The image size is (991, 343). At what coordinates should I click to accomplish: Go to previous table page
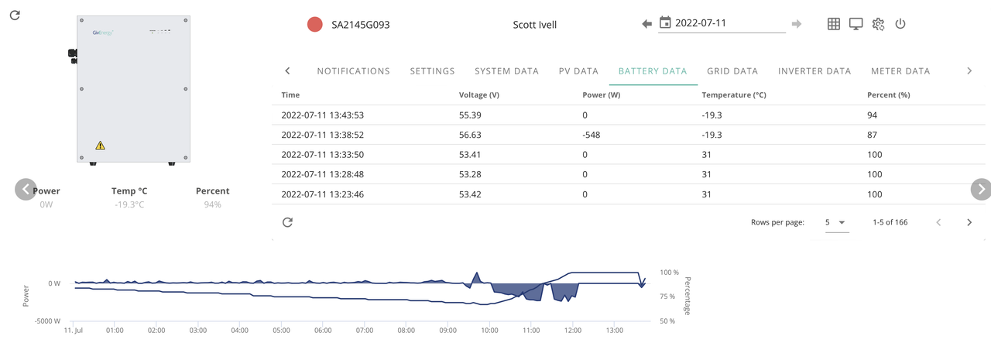(938, 222)
